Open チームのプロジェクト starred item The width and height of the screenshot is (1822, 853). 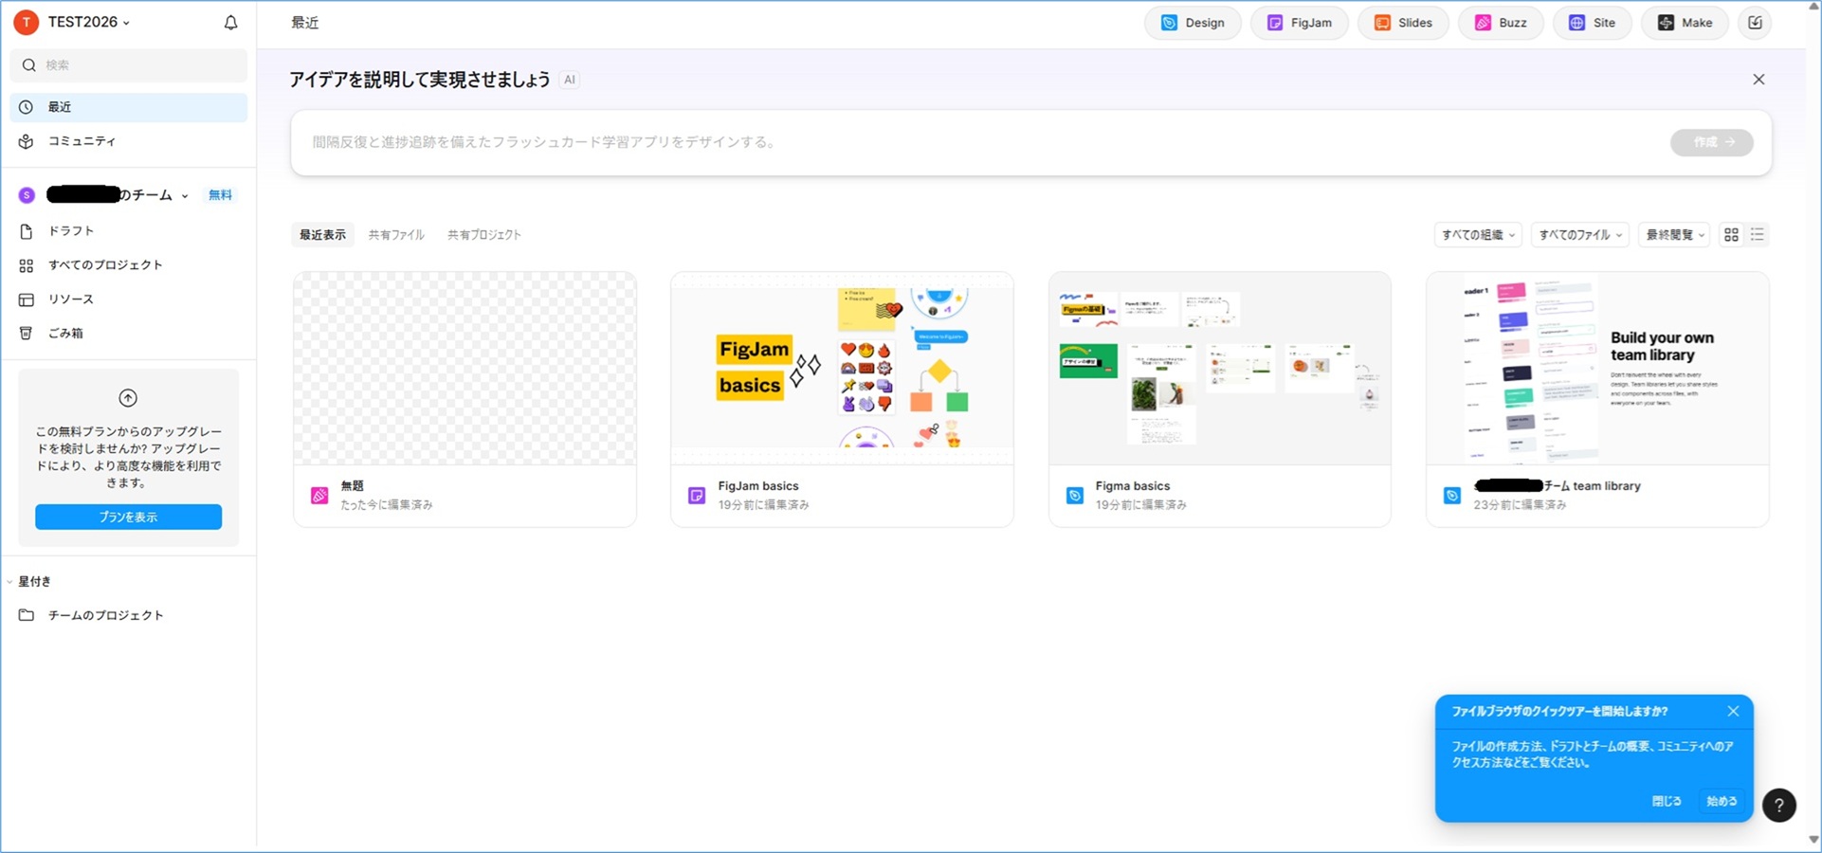[129, 615]
